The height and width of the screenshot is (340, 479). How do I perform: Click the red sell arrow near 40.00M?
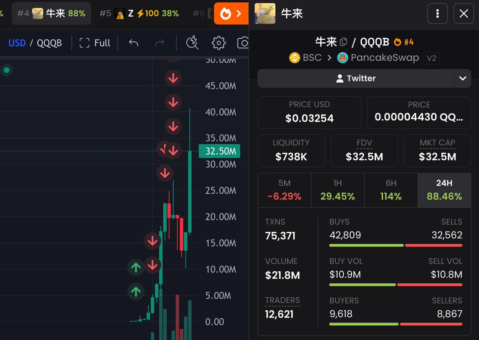(173, 103)
